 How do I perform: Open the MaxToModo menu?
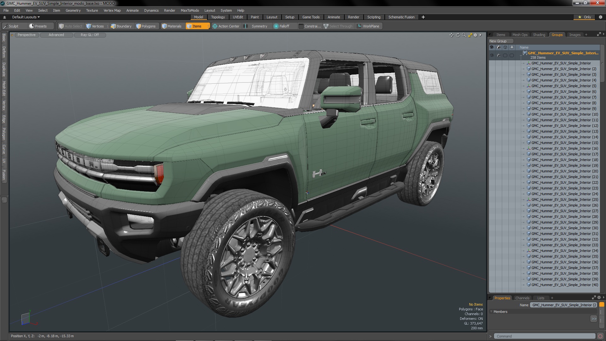pyautogui.click(x=190, y=10)
